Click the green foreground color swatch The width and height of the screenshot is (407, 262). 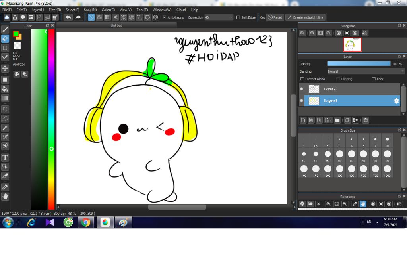16,34
